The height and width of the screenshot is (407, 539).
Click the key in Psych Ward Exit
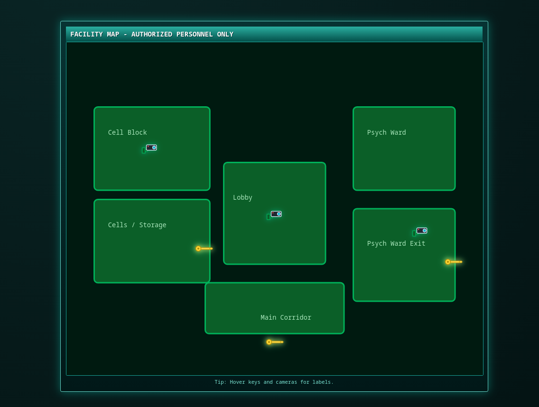click(x=453, y=262)
